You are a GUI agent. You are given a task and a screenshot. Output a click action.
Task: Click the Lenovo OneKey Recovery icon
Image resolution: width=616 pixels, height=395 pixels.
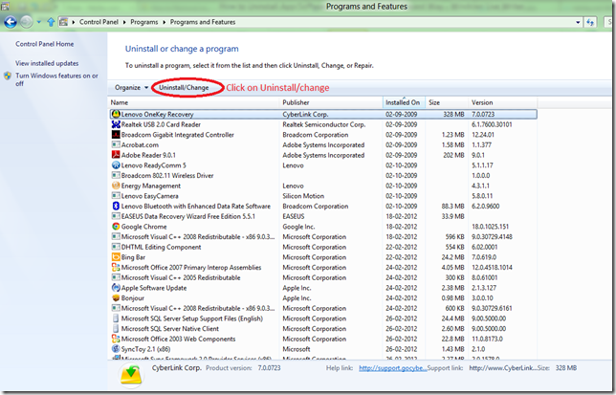coord(116,114)
